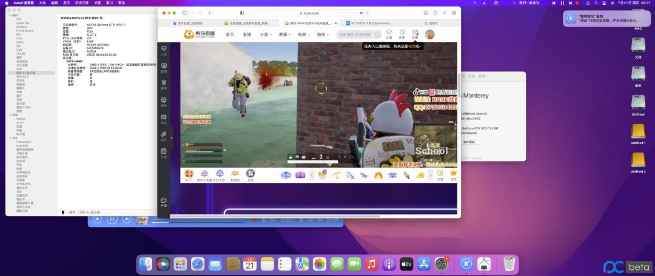Select Framework in System Information sidebar
Viewport: 655px width, 276px height.
coord(24,142)
